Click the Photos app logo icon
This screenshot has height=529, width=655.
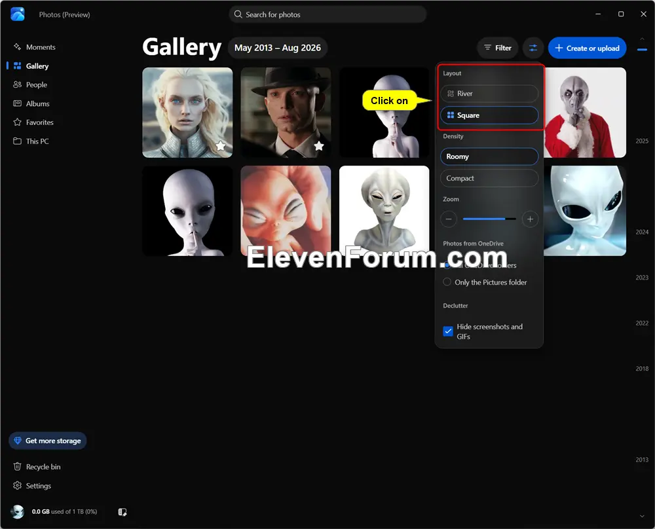point(18,14)
